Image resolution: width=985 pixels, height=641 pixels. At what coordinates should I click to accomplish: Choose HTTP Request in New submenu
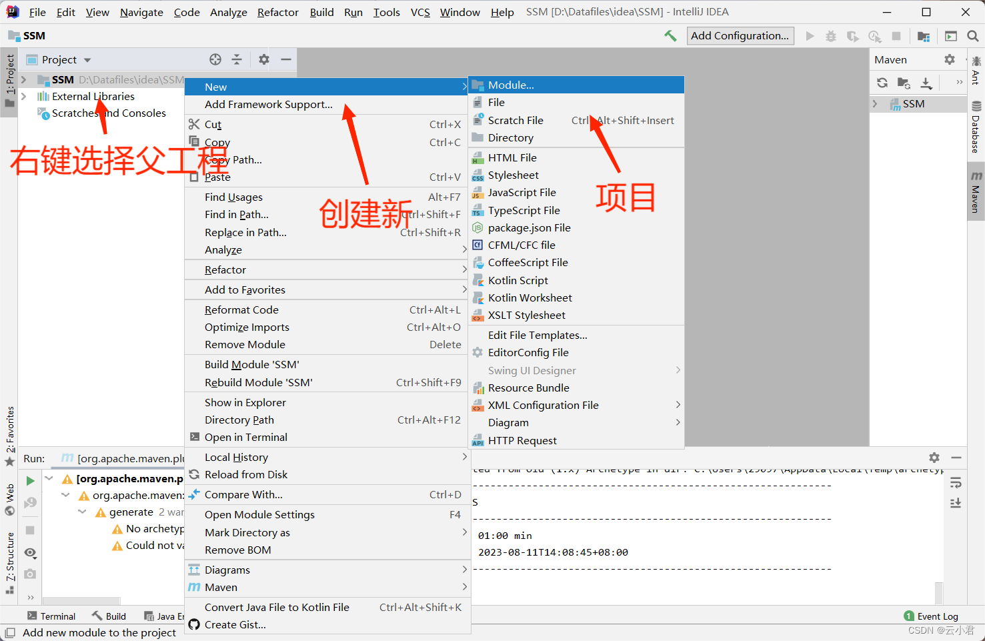click(x=577, y=440)
